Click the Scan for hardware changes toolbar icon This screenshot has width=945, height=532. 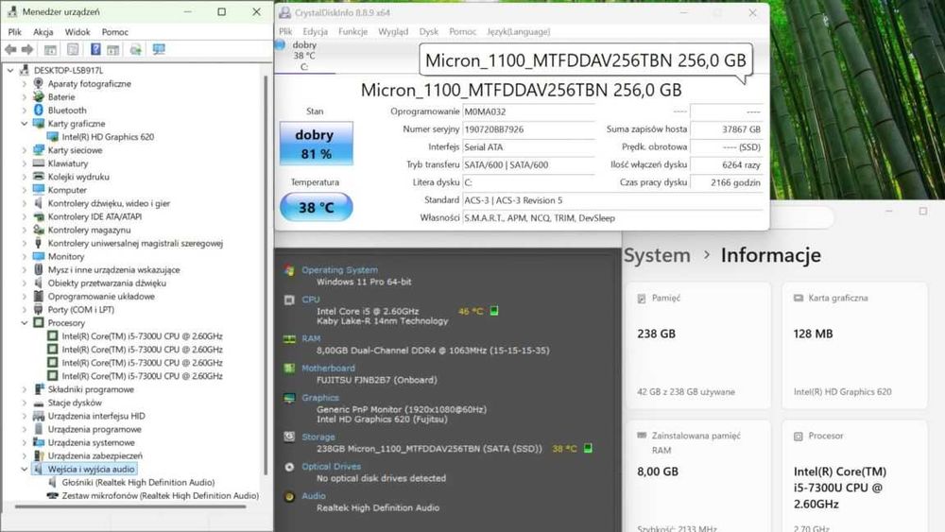(135, 49)
